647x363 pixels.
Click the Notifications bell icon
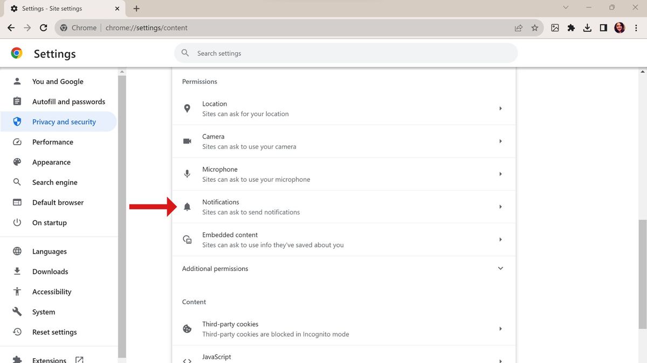[x=187, y=207]
